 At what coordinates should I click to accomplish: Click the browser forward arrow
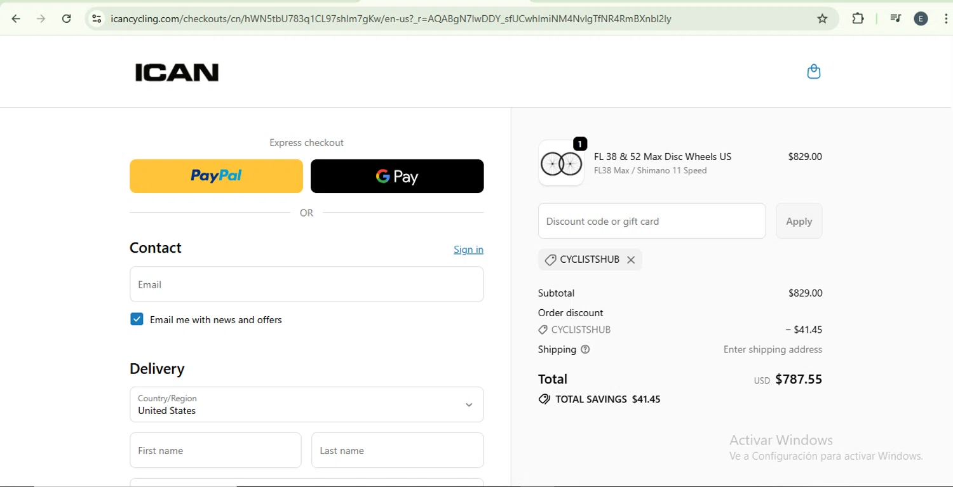tap(41, 18)
